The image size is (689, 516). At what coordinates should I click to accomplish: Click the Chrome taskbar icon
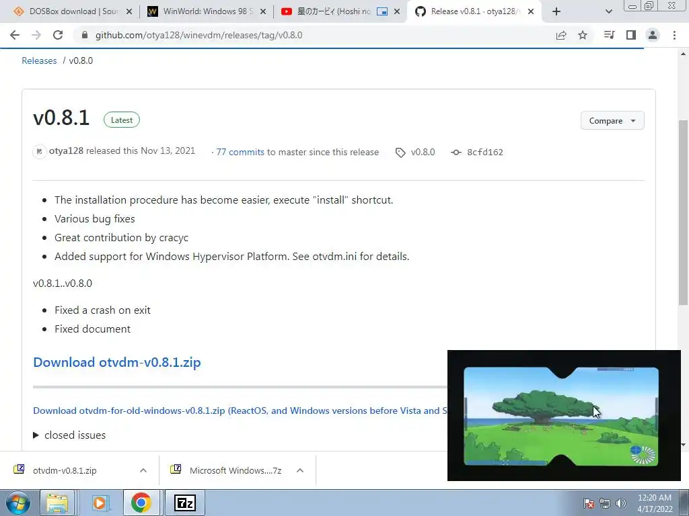pos(141,503)
